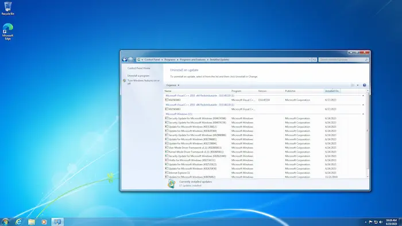Select the update installed on 11/21/2010
402x226 pixels.
[x=265, y=177]
